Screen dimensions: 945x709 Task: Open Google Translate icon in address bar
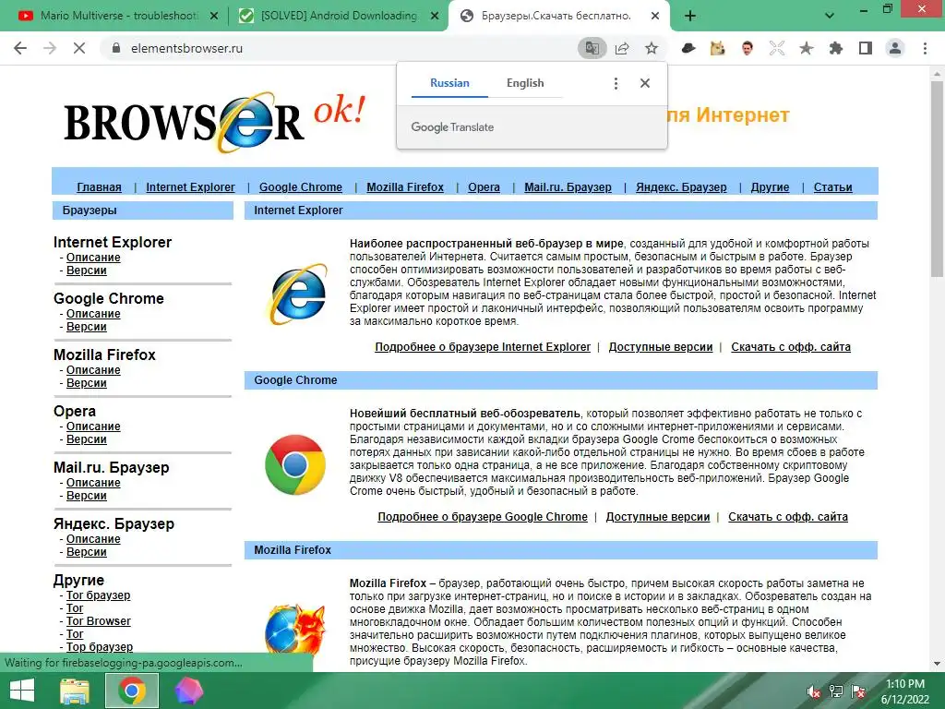coord(592,48)
